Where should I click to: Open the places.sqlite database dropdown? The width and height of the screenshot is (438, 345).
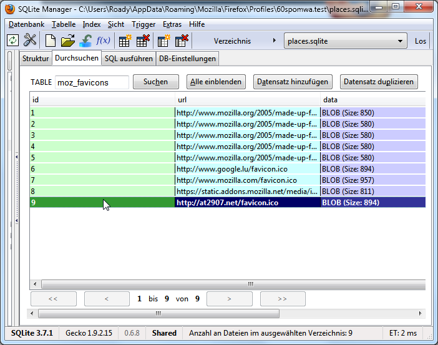pyautogui.click(x=345, y=41)
